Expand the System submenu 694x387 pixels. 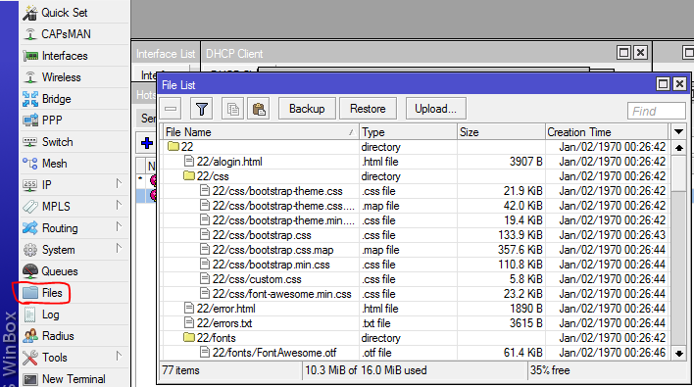point(119,248)
